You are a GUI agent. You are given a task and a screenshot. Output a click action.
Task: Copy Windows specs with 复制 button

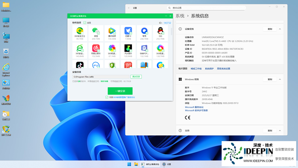[x=270, y=80]
